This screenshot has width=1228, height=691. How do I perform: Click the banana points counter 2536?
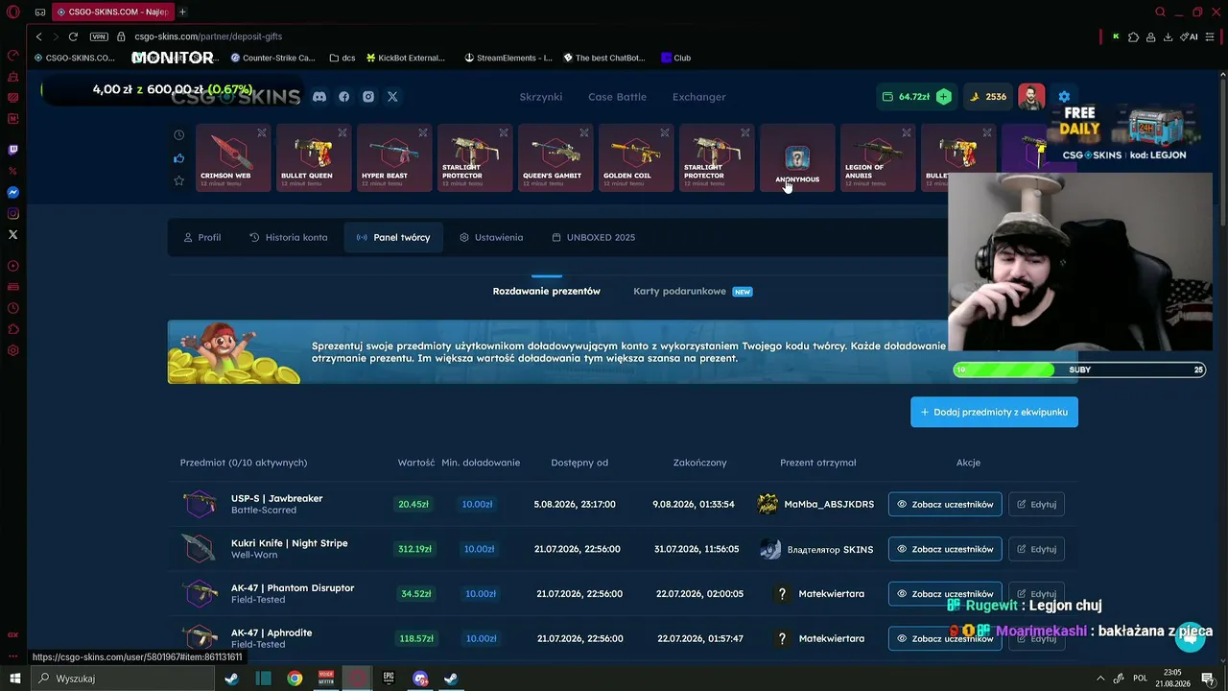tap(988, 97)
